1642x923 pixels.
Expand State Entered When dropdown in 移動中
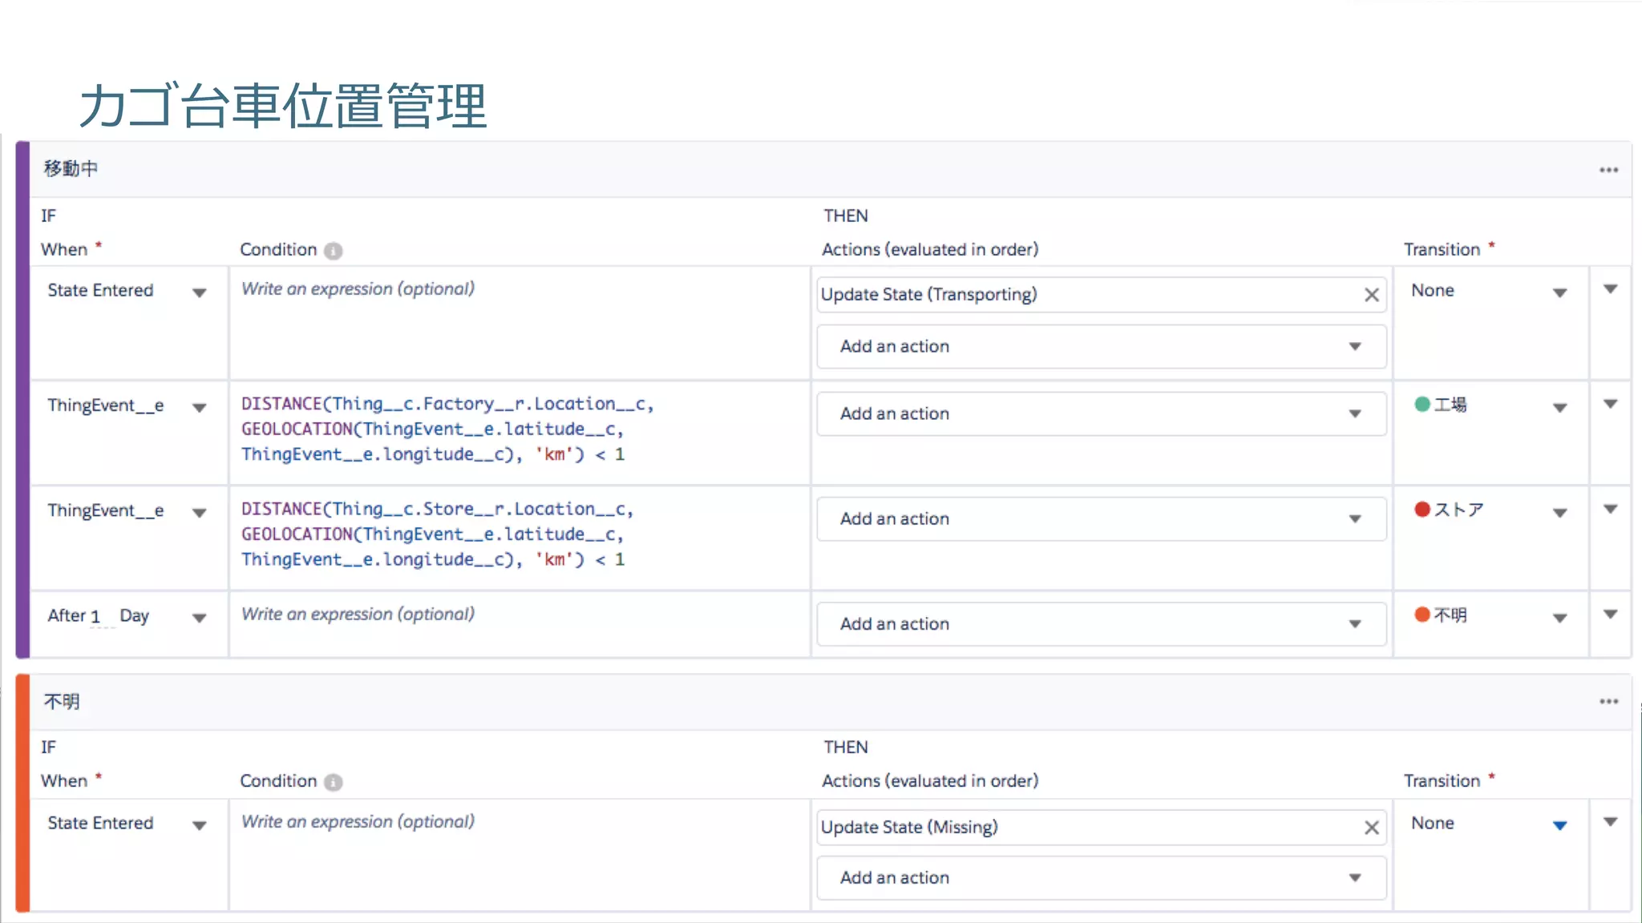pyautogui.click(x=200, y=292)
